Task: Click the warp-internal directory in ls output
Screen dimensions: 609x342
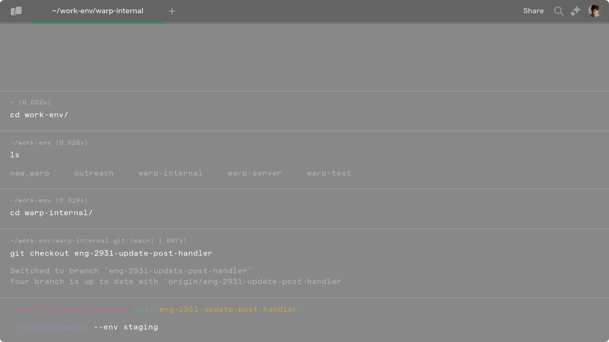Action: pyautogui.click(x=170, y=173)
